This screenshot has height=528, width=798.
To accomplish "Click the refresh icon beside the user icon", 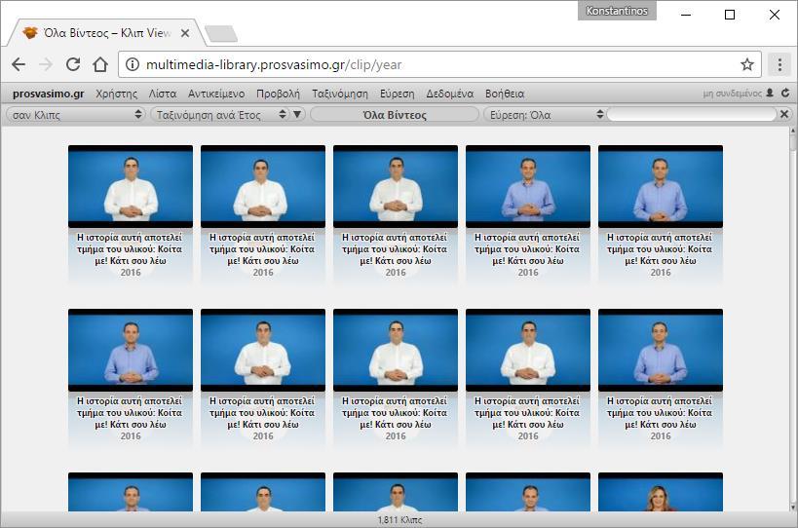I will coord(785,94).
